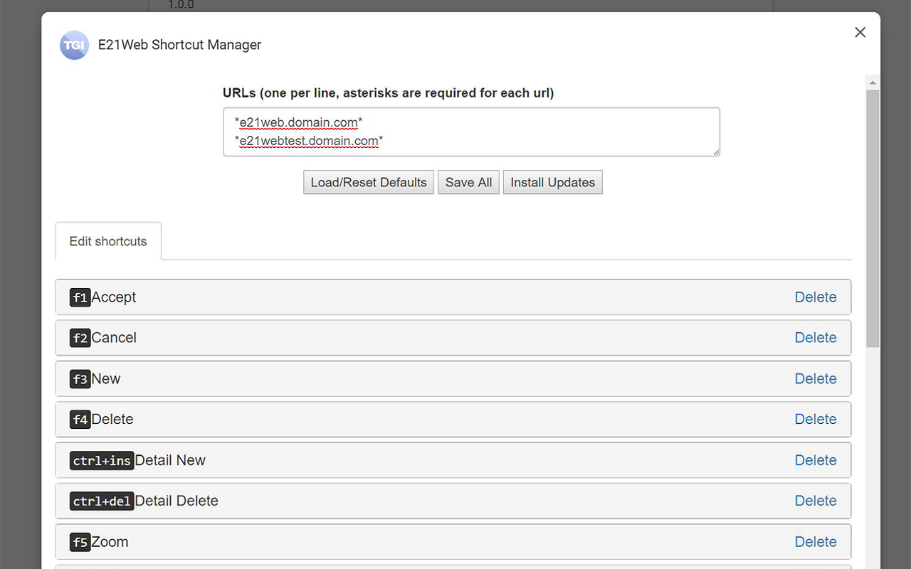This screenshot has width=911, height=569.
Task: Click the ctrl+ins key badge
Action: pos(102,460)
